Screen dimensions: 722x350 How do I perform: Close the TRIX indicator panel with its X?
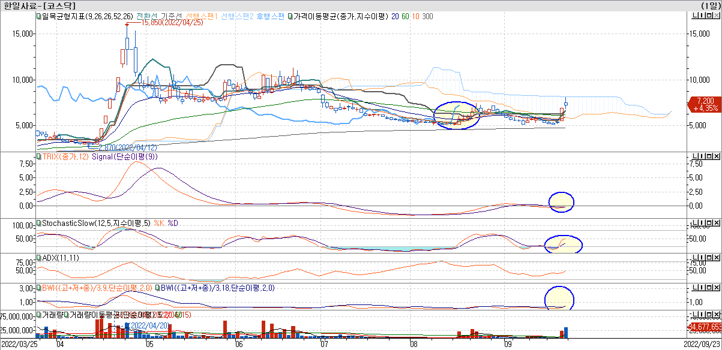[x=716, y=157]
